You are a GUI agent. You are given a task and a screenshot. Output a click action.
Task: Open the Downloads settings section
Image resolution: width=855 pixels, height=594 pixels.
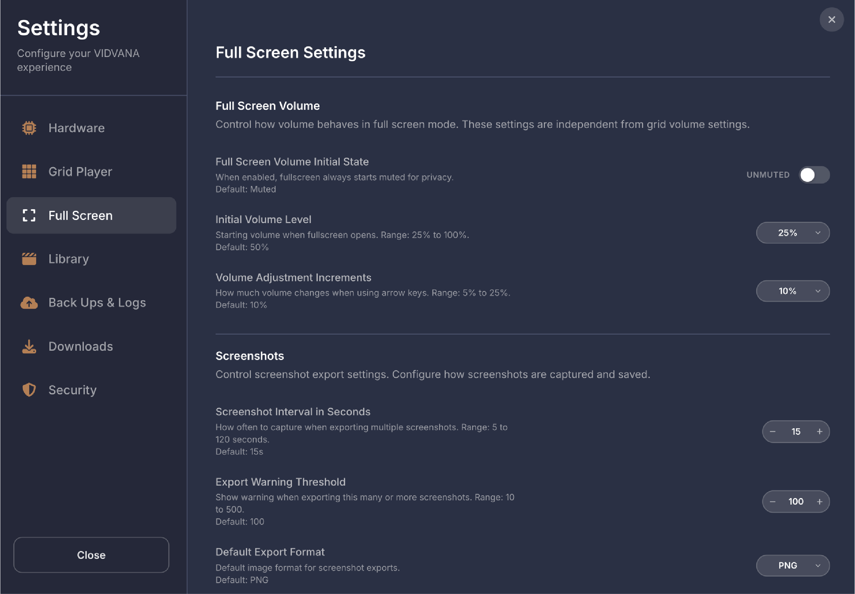81,346
